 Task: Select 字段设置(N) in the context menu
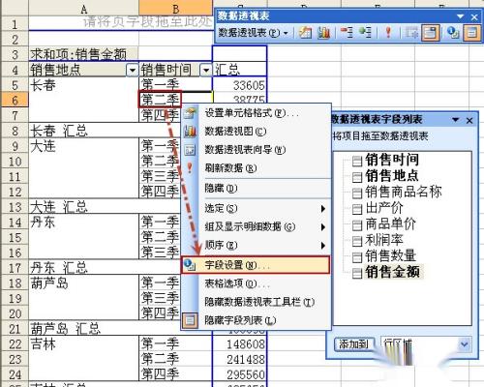(256, 265)
